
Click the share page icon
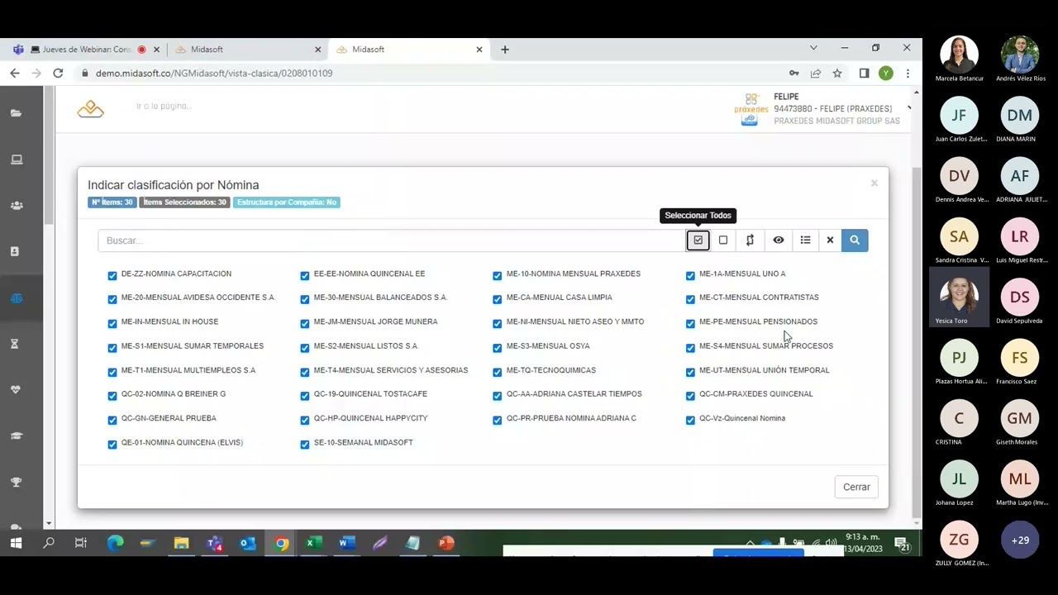click(816, 74)
